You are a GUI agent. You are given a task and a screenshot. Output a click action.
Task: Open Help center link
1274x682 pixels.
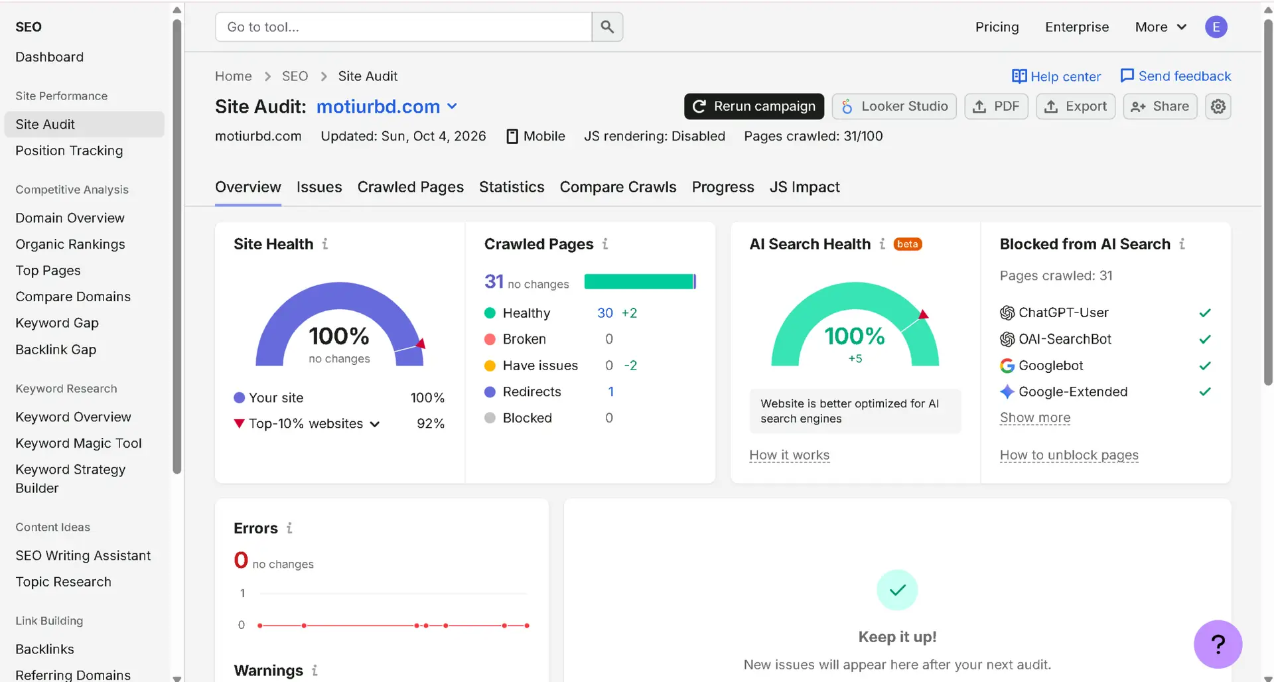1056,76
